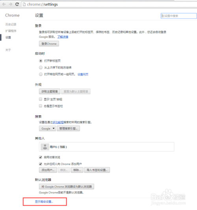
Task: Open the 设置网页 link
Action: click(x=83, y=74)
